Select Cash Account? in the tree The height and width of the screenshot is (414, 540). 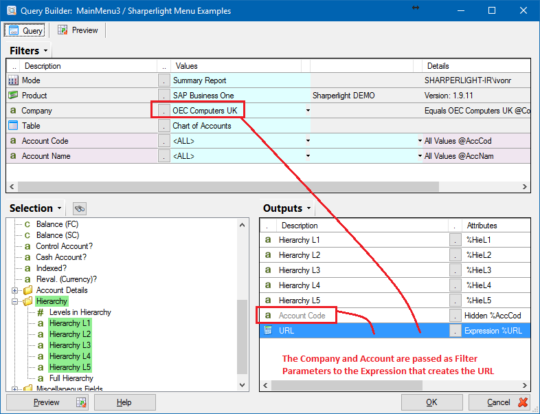(61, 257)
